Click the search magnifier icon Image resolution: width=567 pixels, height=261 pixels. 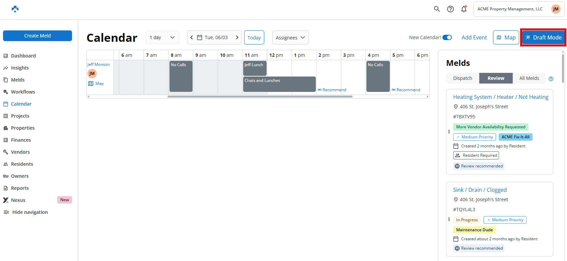pyautogui.click(x=437, y=9)
